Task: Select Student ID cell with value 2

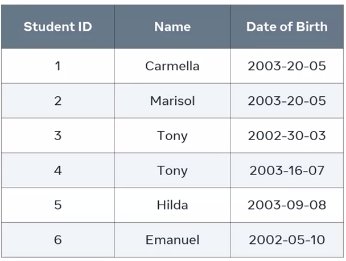Action: 57,101
